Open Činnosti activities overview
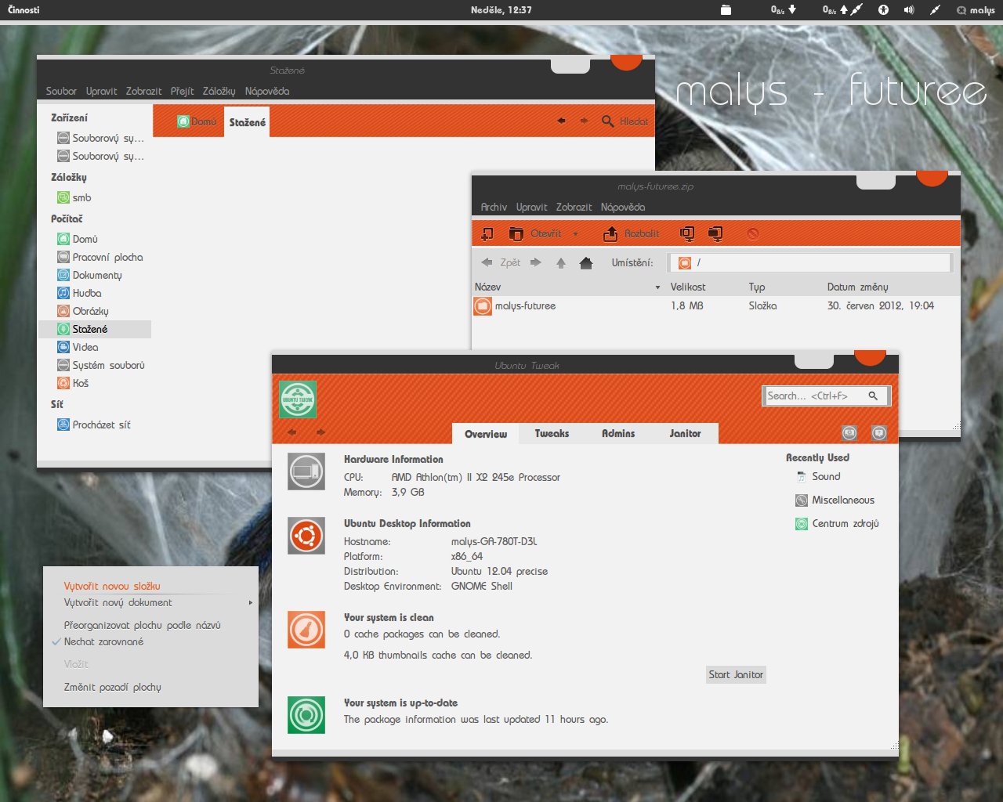Viewport: 1003px width, 802px height. pos(24,10)
